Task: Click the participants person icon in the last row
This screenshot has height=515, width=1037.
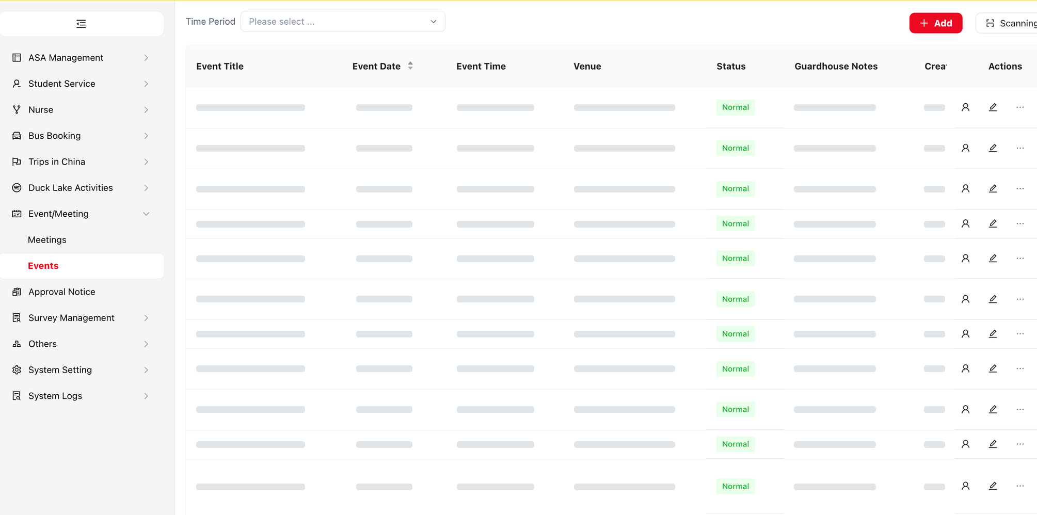Action: point(966,486)
